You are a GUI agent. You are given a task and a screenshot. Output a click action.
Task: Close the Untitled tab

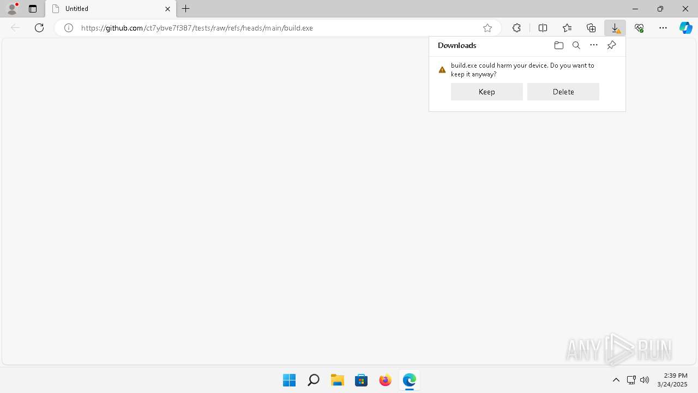coord(167,9)
